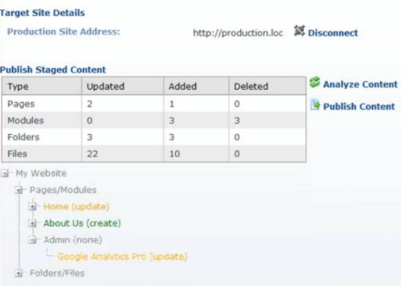Click the Files Updated value 22
This screenshot has height=286, width=401.
(x=92, y=153)
